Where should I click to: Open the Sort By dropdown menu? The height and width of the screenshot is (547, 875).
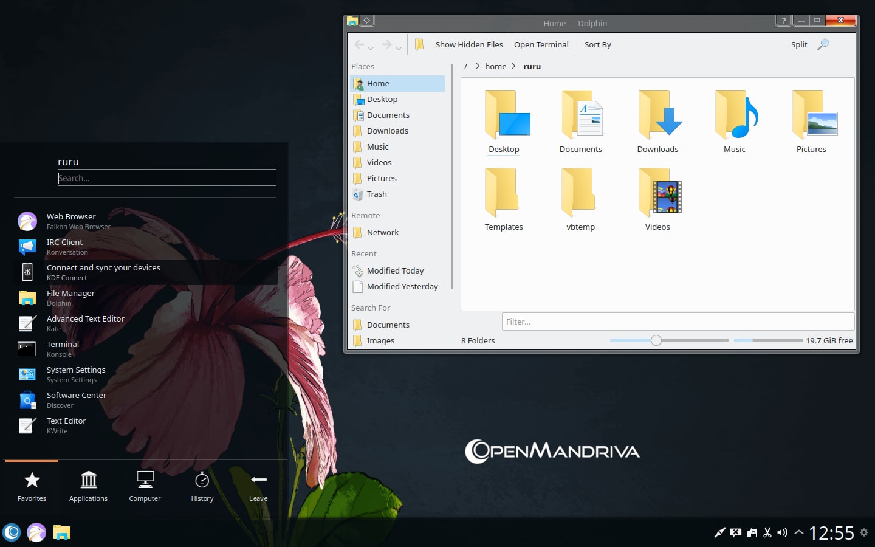point(597,44)
